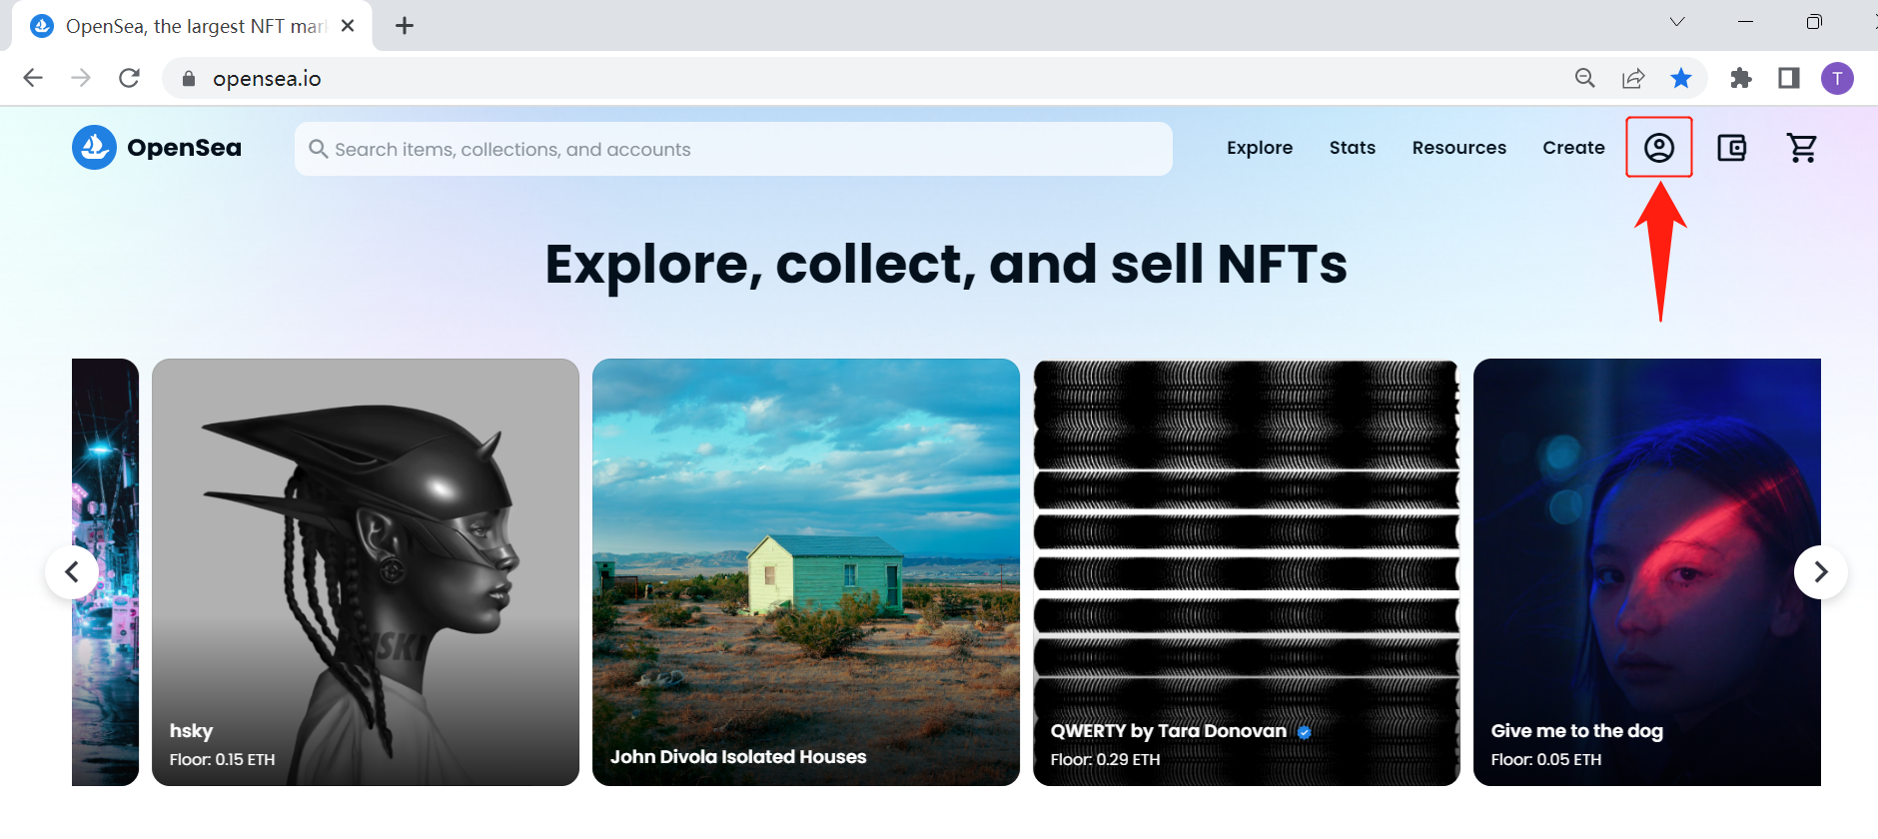Close the OpenSea browser tab
This screenshot has width=1878, height=839.
click(348, 26)
